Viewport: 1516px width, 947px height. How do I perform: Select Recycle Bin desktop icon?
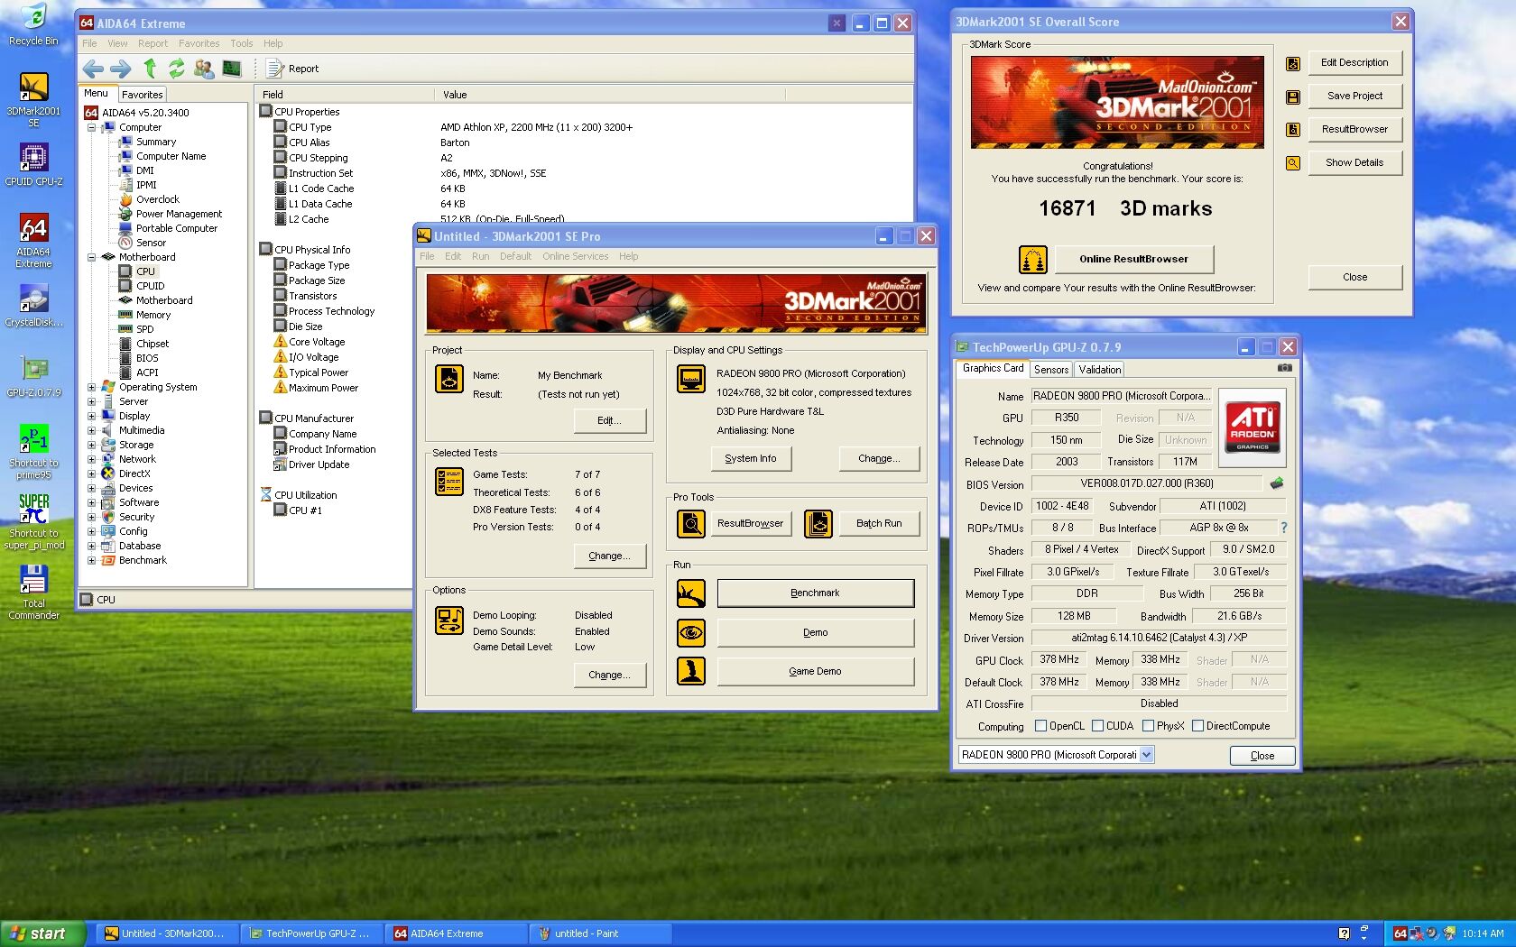coord(33,24)
